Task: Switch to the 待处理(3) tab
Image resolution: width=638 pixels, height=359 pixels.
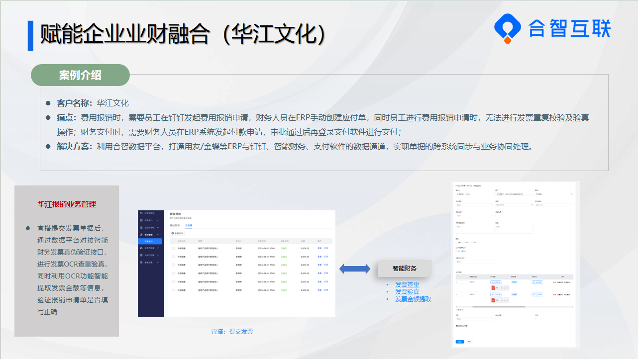Action: (175, 225)
